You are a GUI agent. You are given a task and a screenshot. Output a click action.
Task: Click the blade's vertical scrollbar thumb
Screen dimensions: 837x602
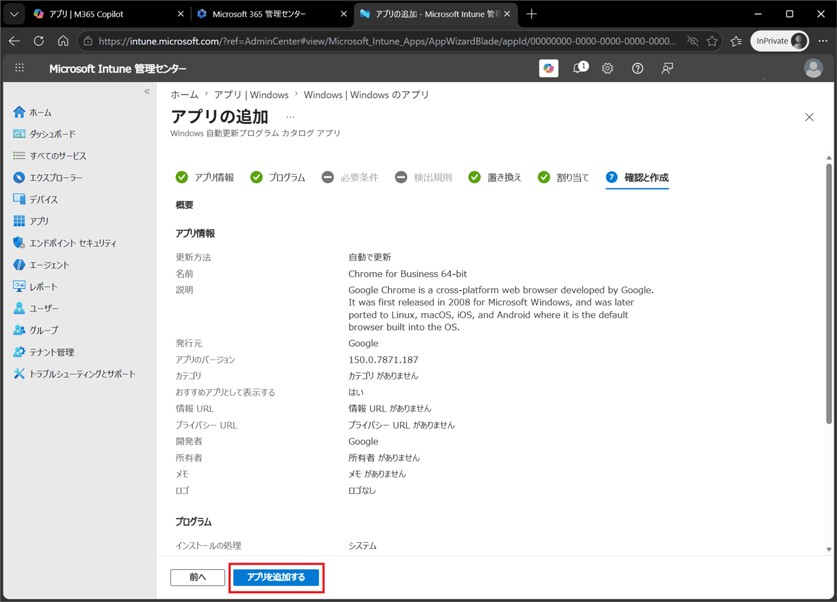(x=829, y=294)
